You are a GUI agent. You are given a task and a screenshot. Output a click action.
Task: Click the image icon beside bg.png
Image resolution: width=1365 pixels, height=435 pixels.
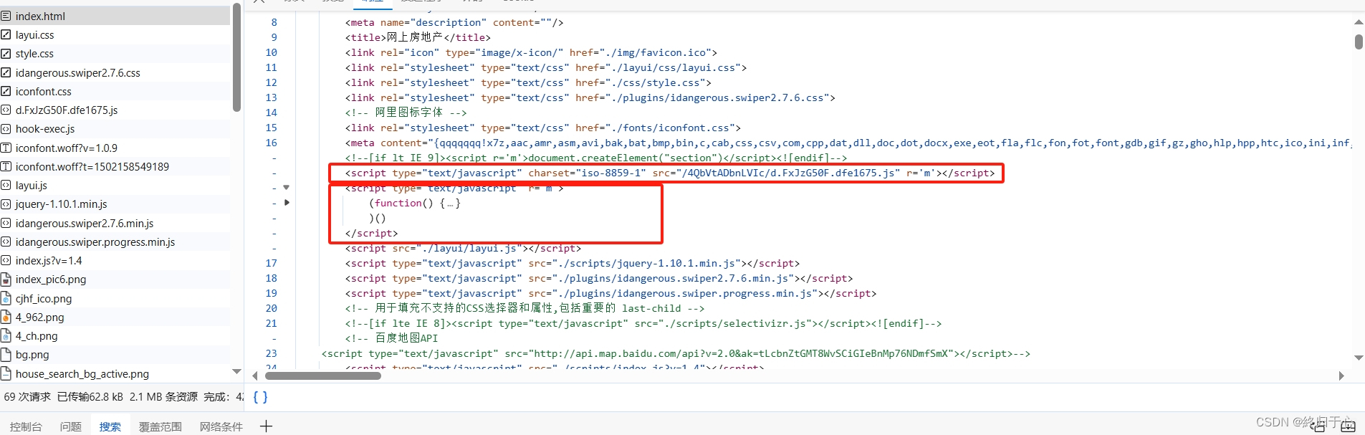(6, 354)
